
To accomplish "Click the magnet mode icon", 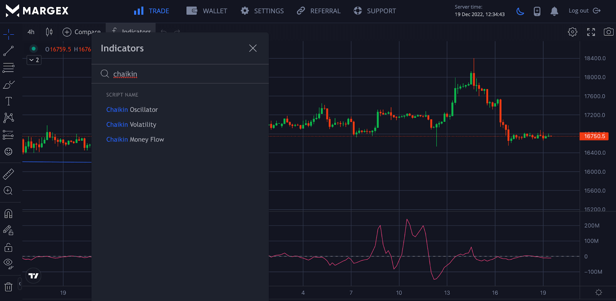I will (x=8, y=213).
